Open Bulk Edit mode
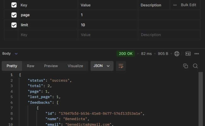205x126 pixels. (x=188, y=5)
